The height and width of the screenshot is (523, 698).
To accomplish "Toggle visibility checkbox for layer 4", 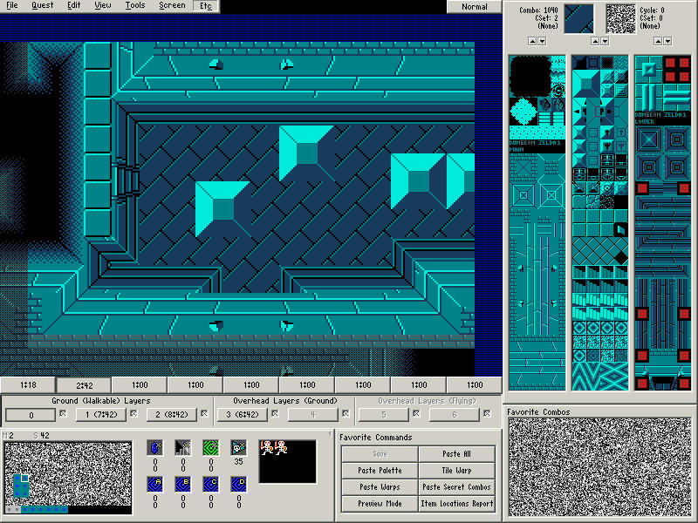I will pyautogui.click(x=346, y=413).
